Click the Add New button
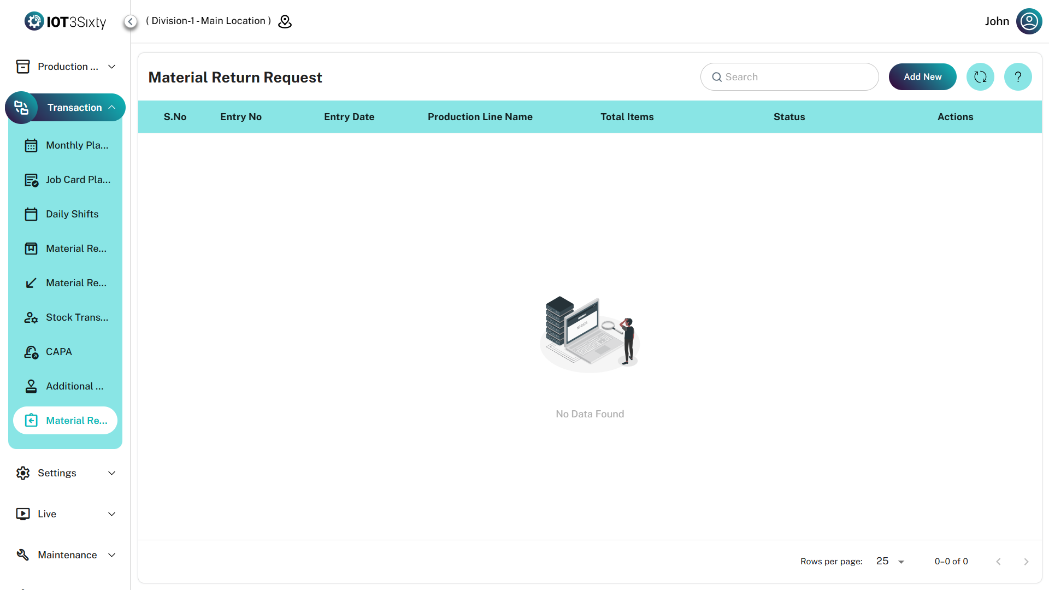The width and height of the screenshot is (1049, 590). pyautogui.click(x=922, y=77)
